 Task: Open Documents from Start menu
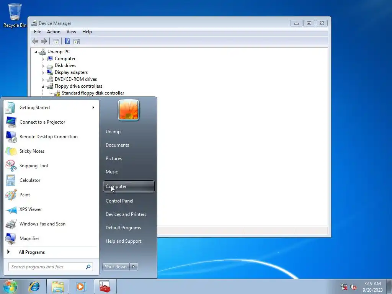[129, 145]
